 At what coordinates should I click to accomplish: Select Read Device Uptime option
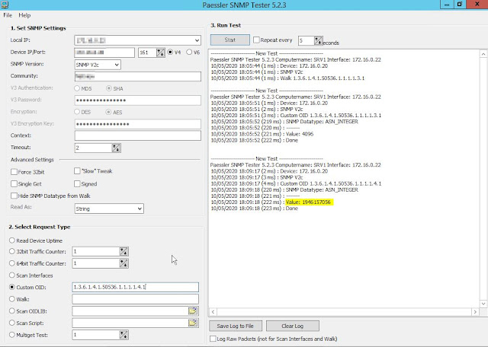tap(12, 240)
